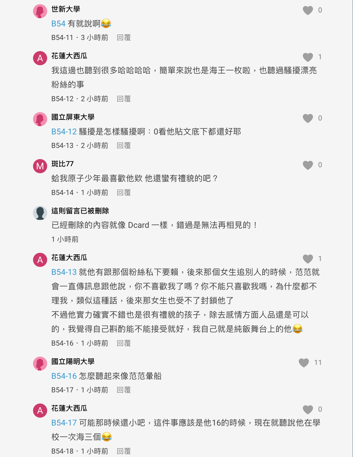The height and width of the screenshot is (457, 353).
Task: Like 花蓮大西瓜 comment B54-16
Action: pyautogui.click(x=308, y=259)
